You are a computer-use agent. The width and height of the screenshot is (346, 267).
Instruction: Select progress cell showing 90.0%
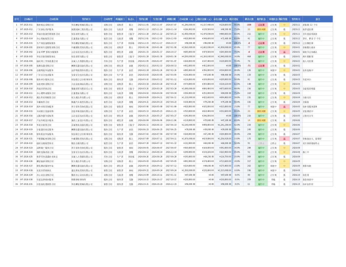[237, 25]
